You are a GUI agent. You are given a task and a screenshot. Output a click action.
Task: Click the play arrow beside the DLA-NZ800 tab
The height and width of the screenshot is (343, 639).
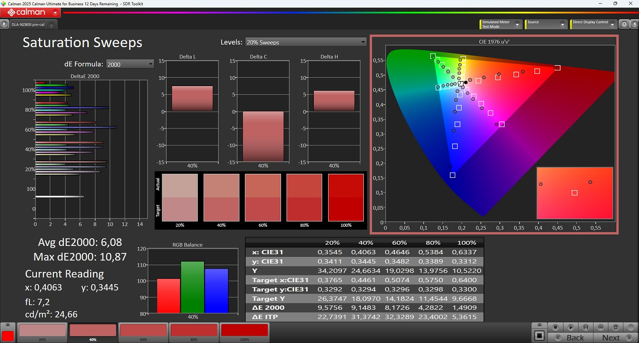[4, 24]
